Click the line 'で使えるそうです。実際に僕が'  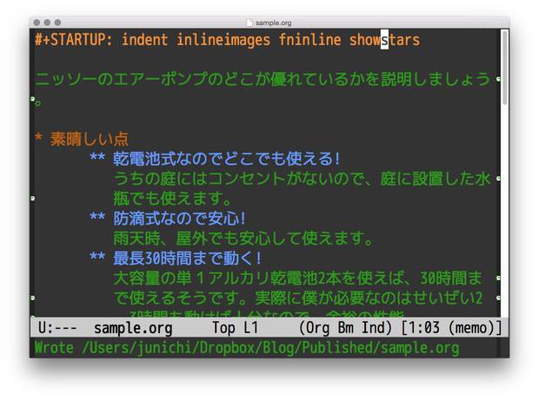click(297, 298)
